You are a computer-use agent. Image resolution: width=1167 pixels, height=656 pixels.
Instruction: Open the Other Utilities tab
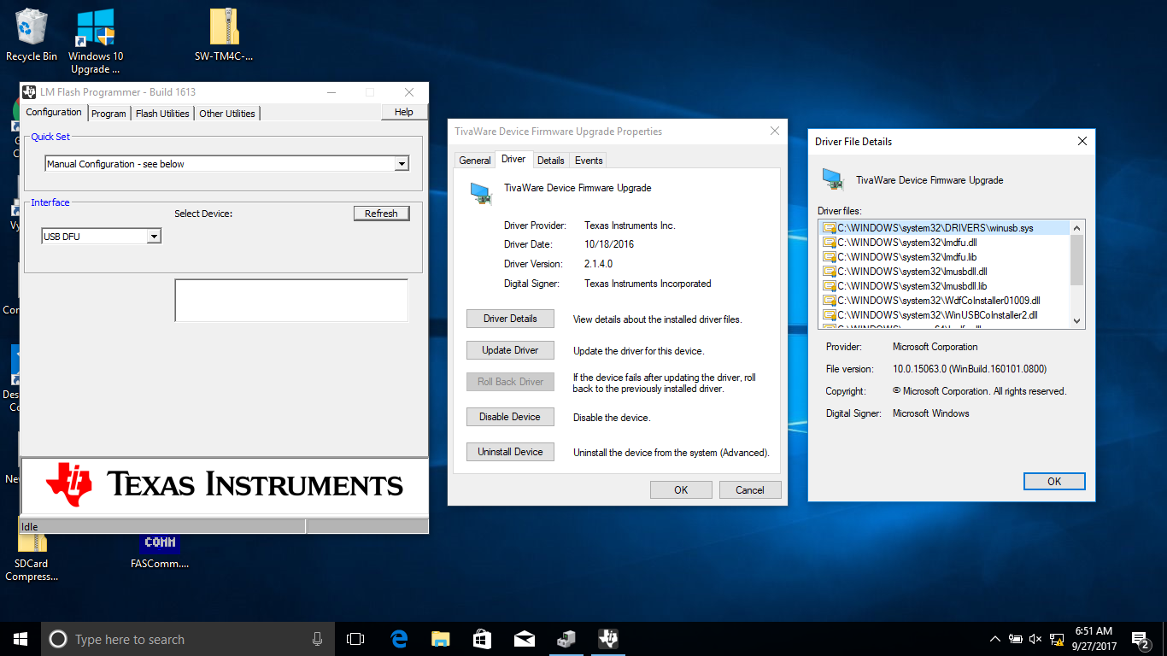227,114
